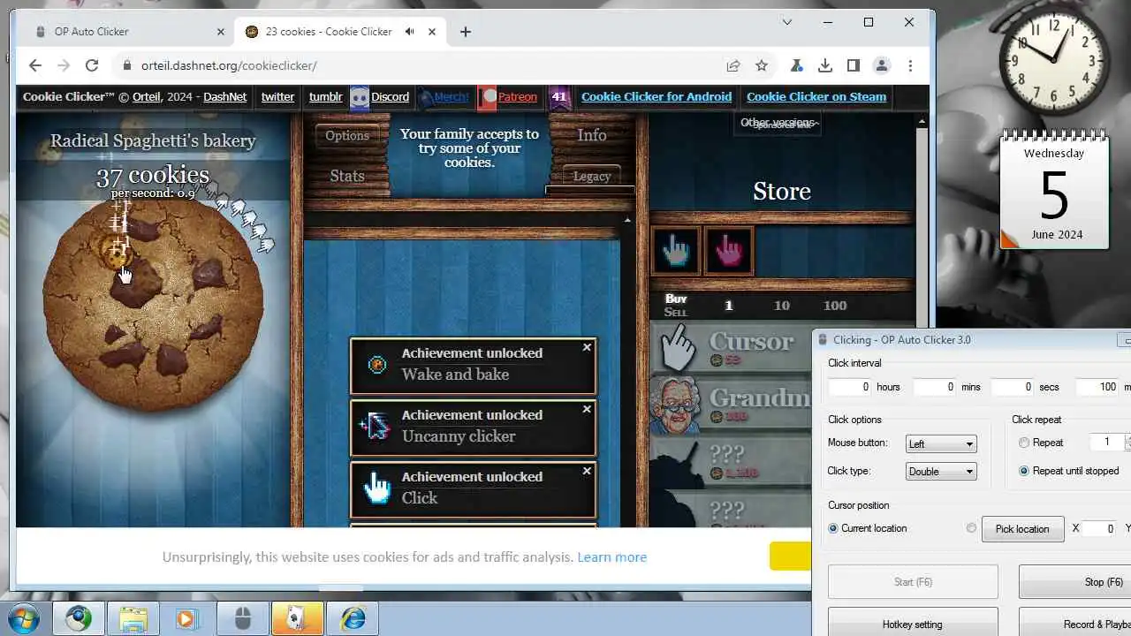Close the Cookie Clicker browser tab
The height and width of the screenshot is (636, 1131).
(432, 32)
